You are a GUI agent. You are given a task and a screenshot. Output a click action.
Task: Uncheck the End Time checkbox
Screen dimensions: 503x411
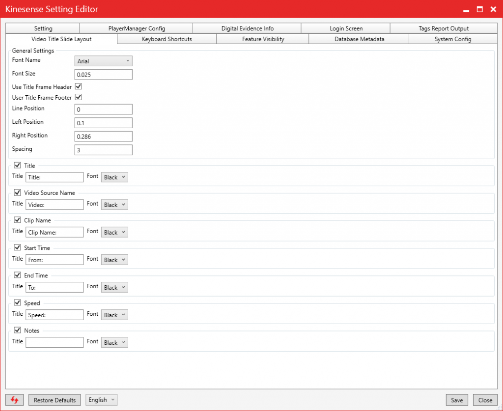point(18,275)
